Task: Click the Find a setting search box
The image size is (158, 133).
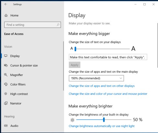Action: [32, 25]
